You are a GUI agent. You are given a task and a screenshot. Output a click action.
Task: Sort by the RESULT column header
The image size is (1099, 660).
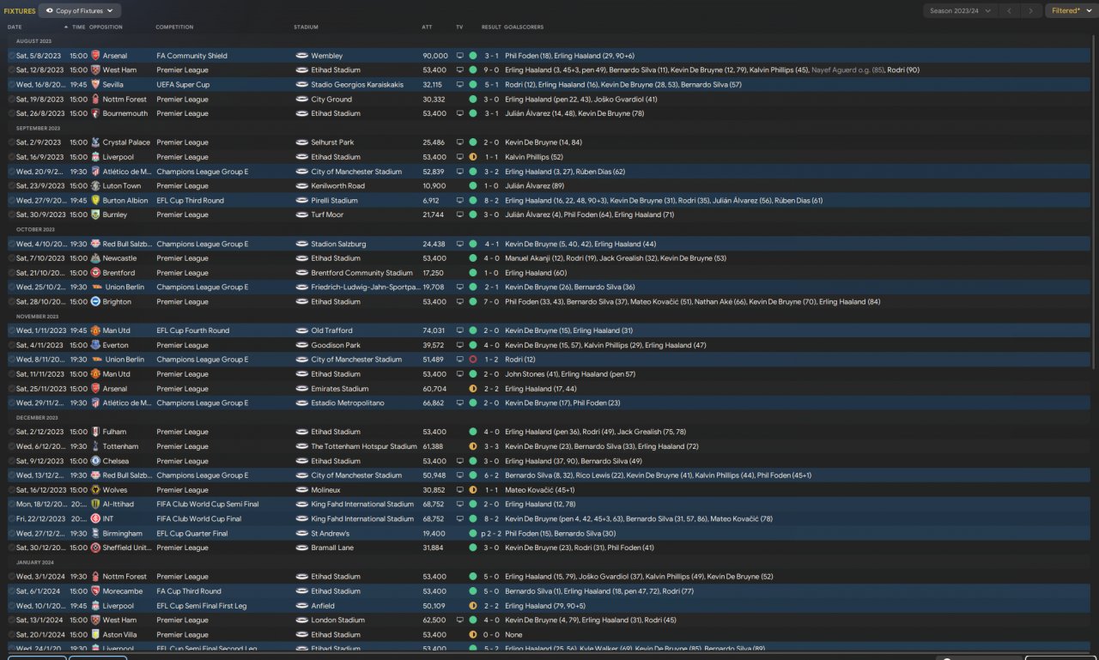(x=491, y=27)
